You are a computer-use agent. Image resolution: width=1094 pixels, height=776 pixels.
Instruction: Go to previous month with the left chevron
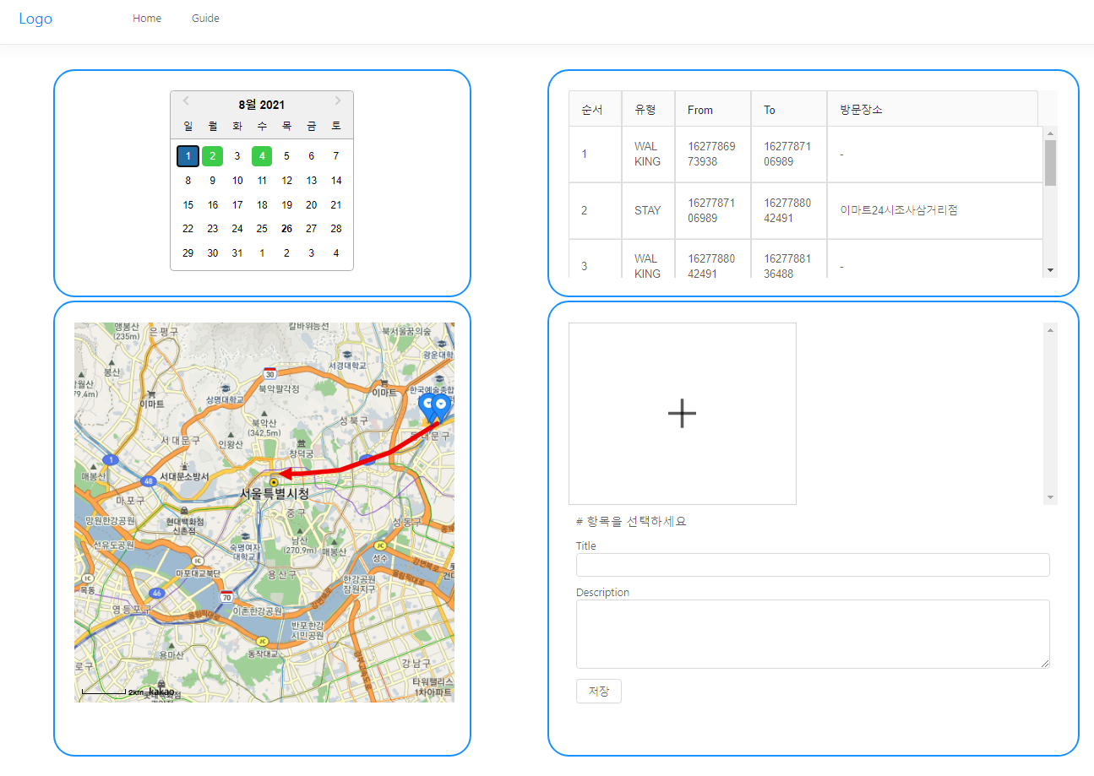tap(186, 100)
